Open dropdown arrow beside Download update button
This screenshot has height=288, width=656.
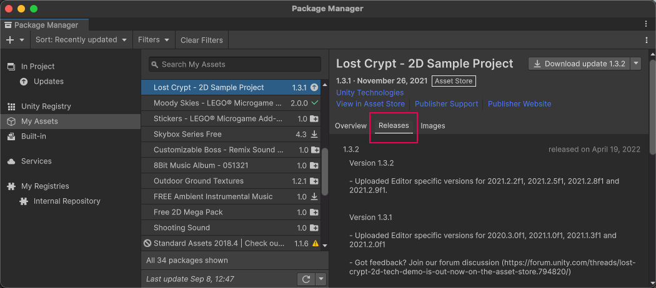636,64
